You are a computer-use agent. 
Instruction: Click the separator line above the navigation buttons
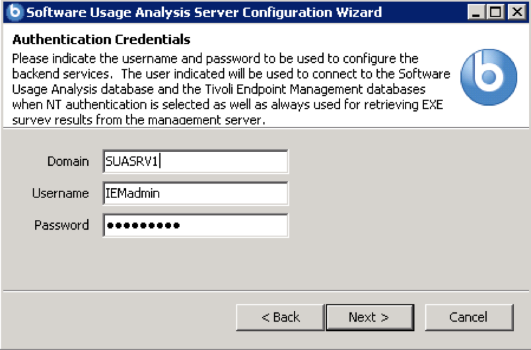click(264, 289)
